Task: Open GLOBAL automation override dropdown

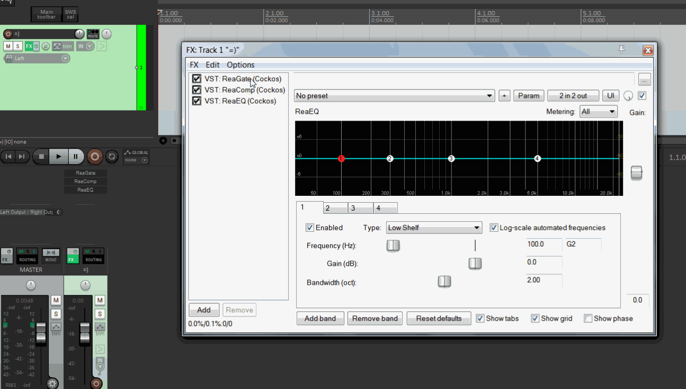Action: (136, 156)
